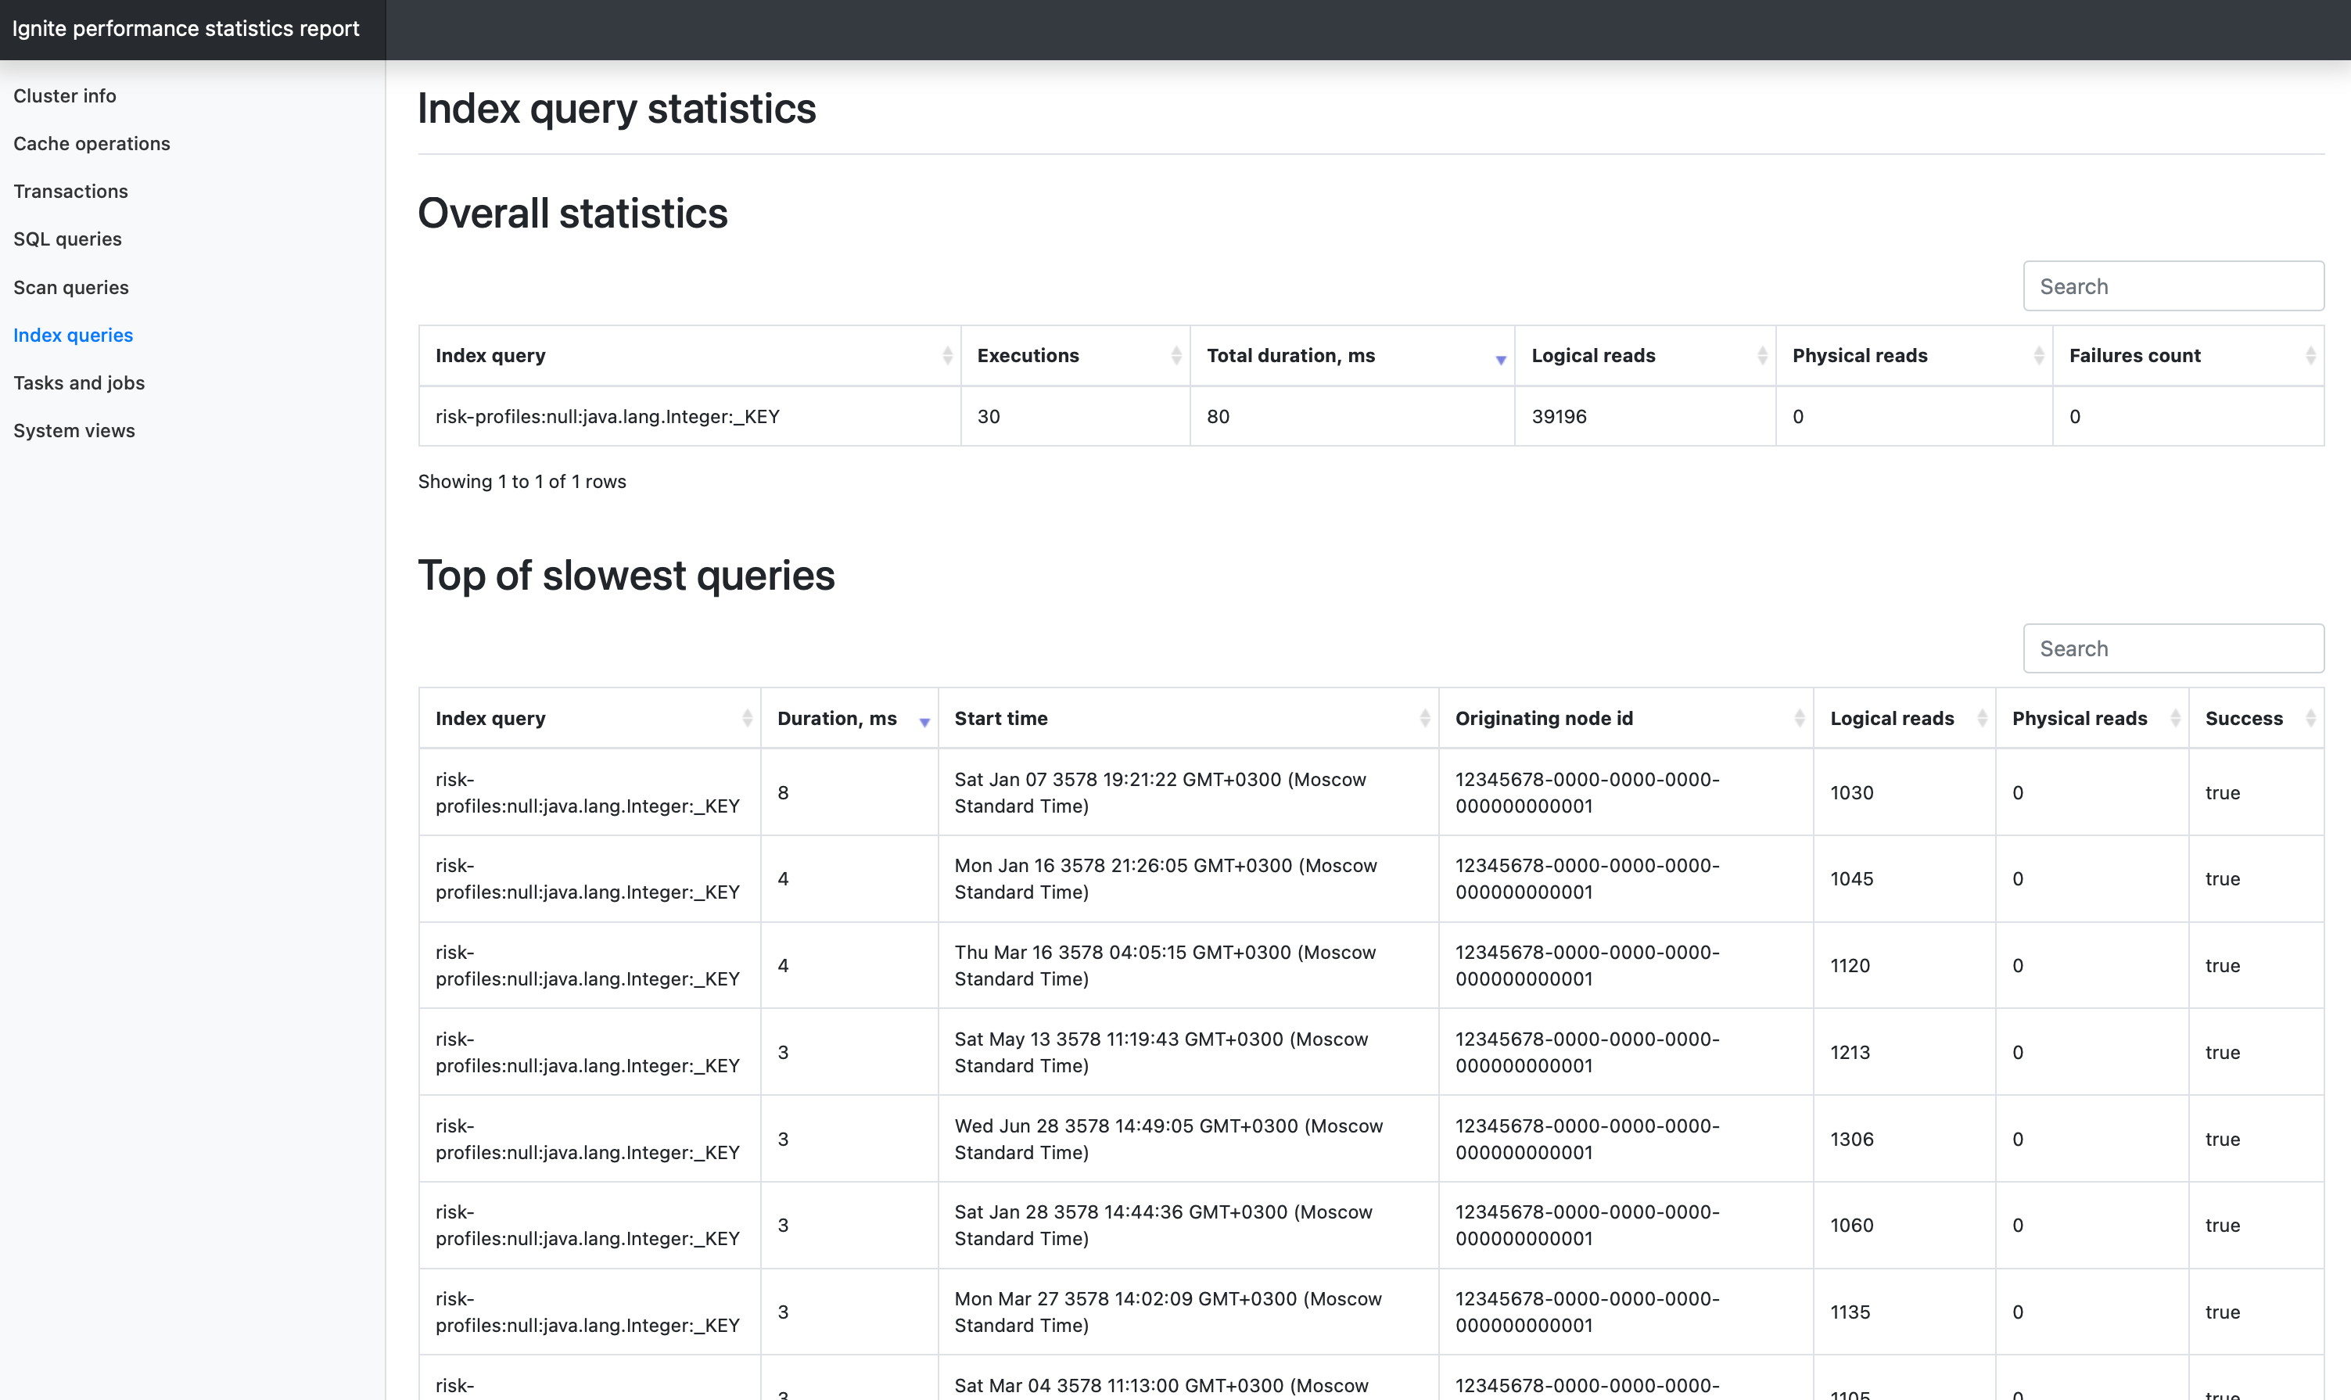2351x1400 pixels.
Task: Select logical reads value 1120
Action: tap(1850, 965)
